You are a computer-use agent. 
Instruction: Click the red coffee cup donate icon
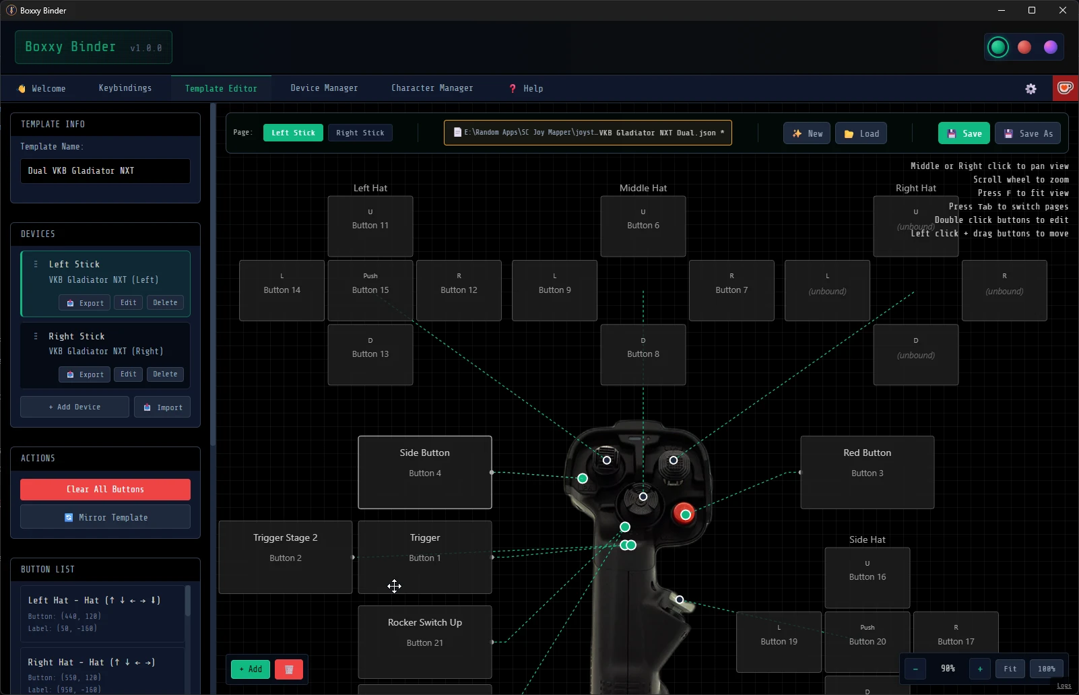click(x=1066, y=88)
